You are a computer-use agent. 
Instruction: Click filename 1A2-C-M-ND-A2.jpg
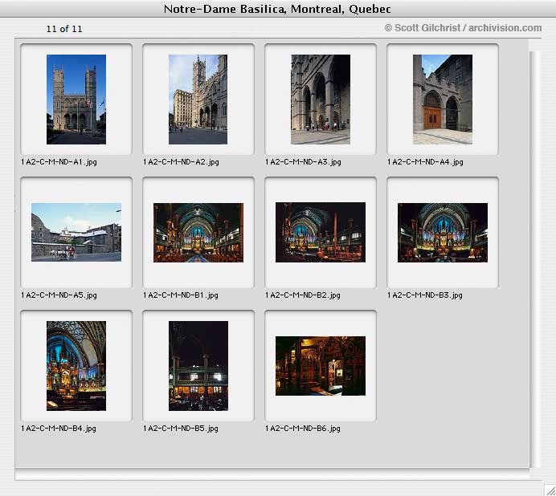point(181,162)
